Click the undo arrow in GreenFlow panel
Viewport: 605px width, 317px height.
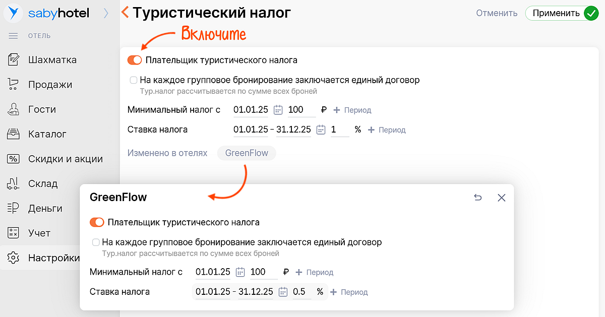(478, 198)
